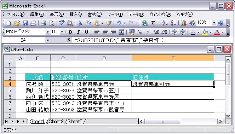This screenshot has height=134, width=235.
Task: Launch the Chart Wizard
Action: 183,23
